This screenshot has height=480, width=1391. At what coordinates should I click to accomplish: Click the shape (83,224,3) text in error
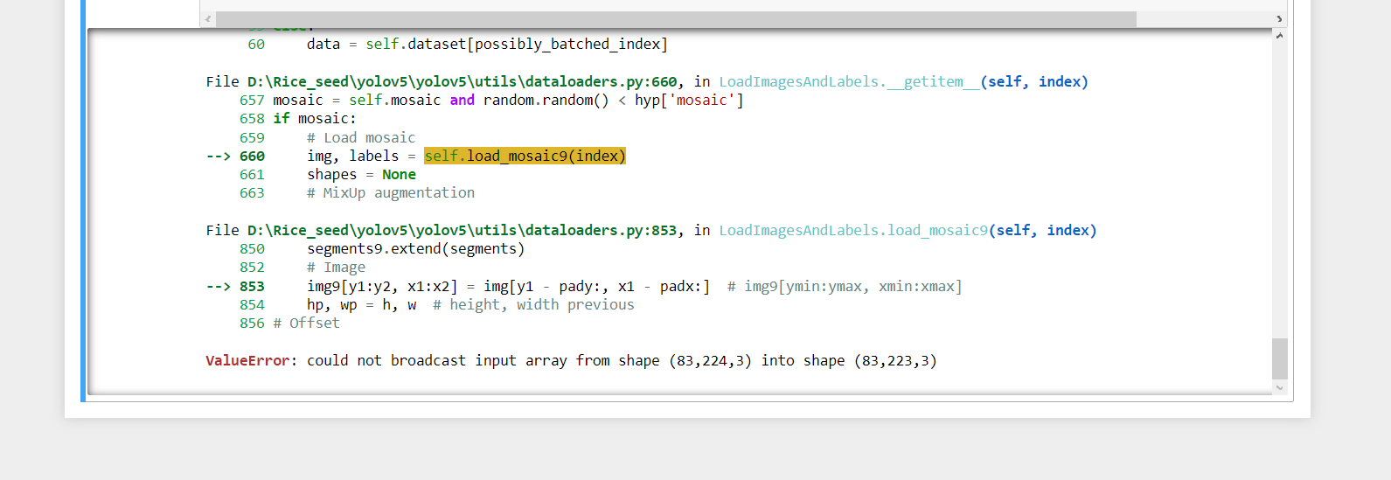click(710, 360)
